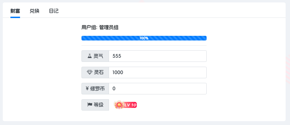
Task: Go to the 日记 tab
Action: pos(54,11)
